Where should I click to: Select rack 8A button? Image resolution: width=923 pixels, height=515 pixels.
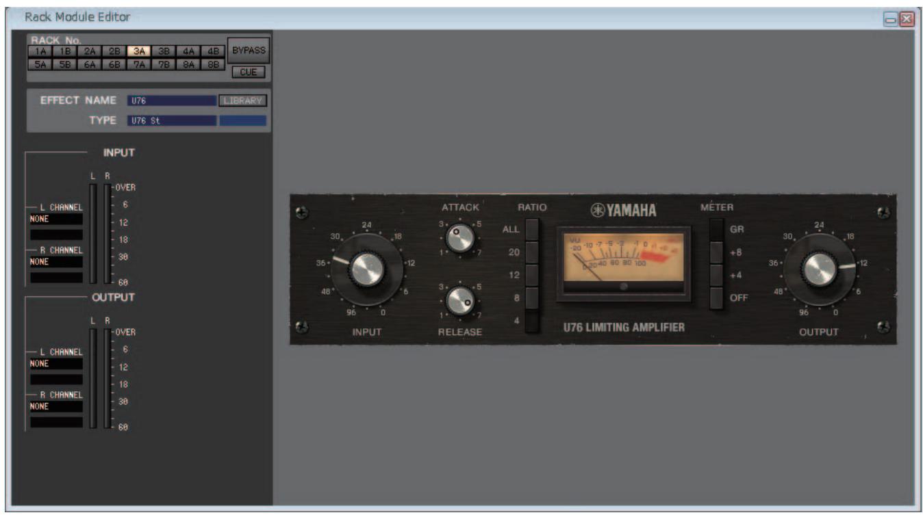tap(188, 64)
